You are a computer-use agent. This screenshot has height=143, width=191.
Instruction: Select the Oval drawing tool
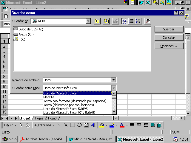pos(79,125)
